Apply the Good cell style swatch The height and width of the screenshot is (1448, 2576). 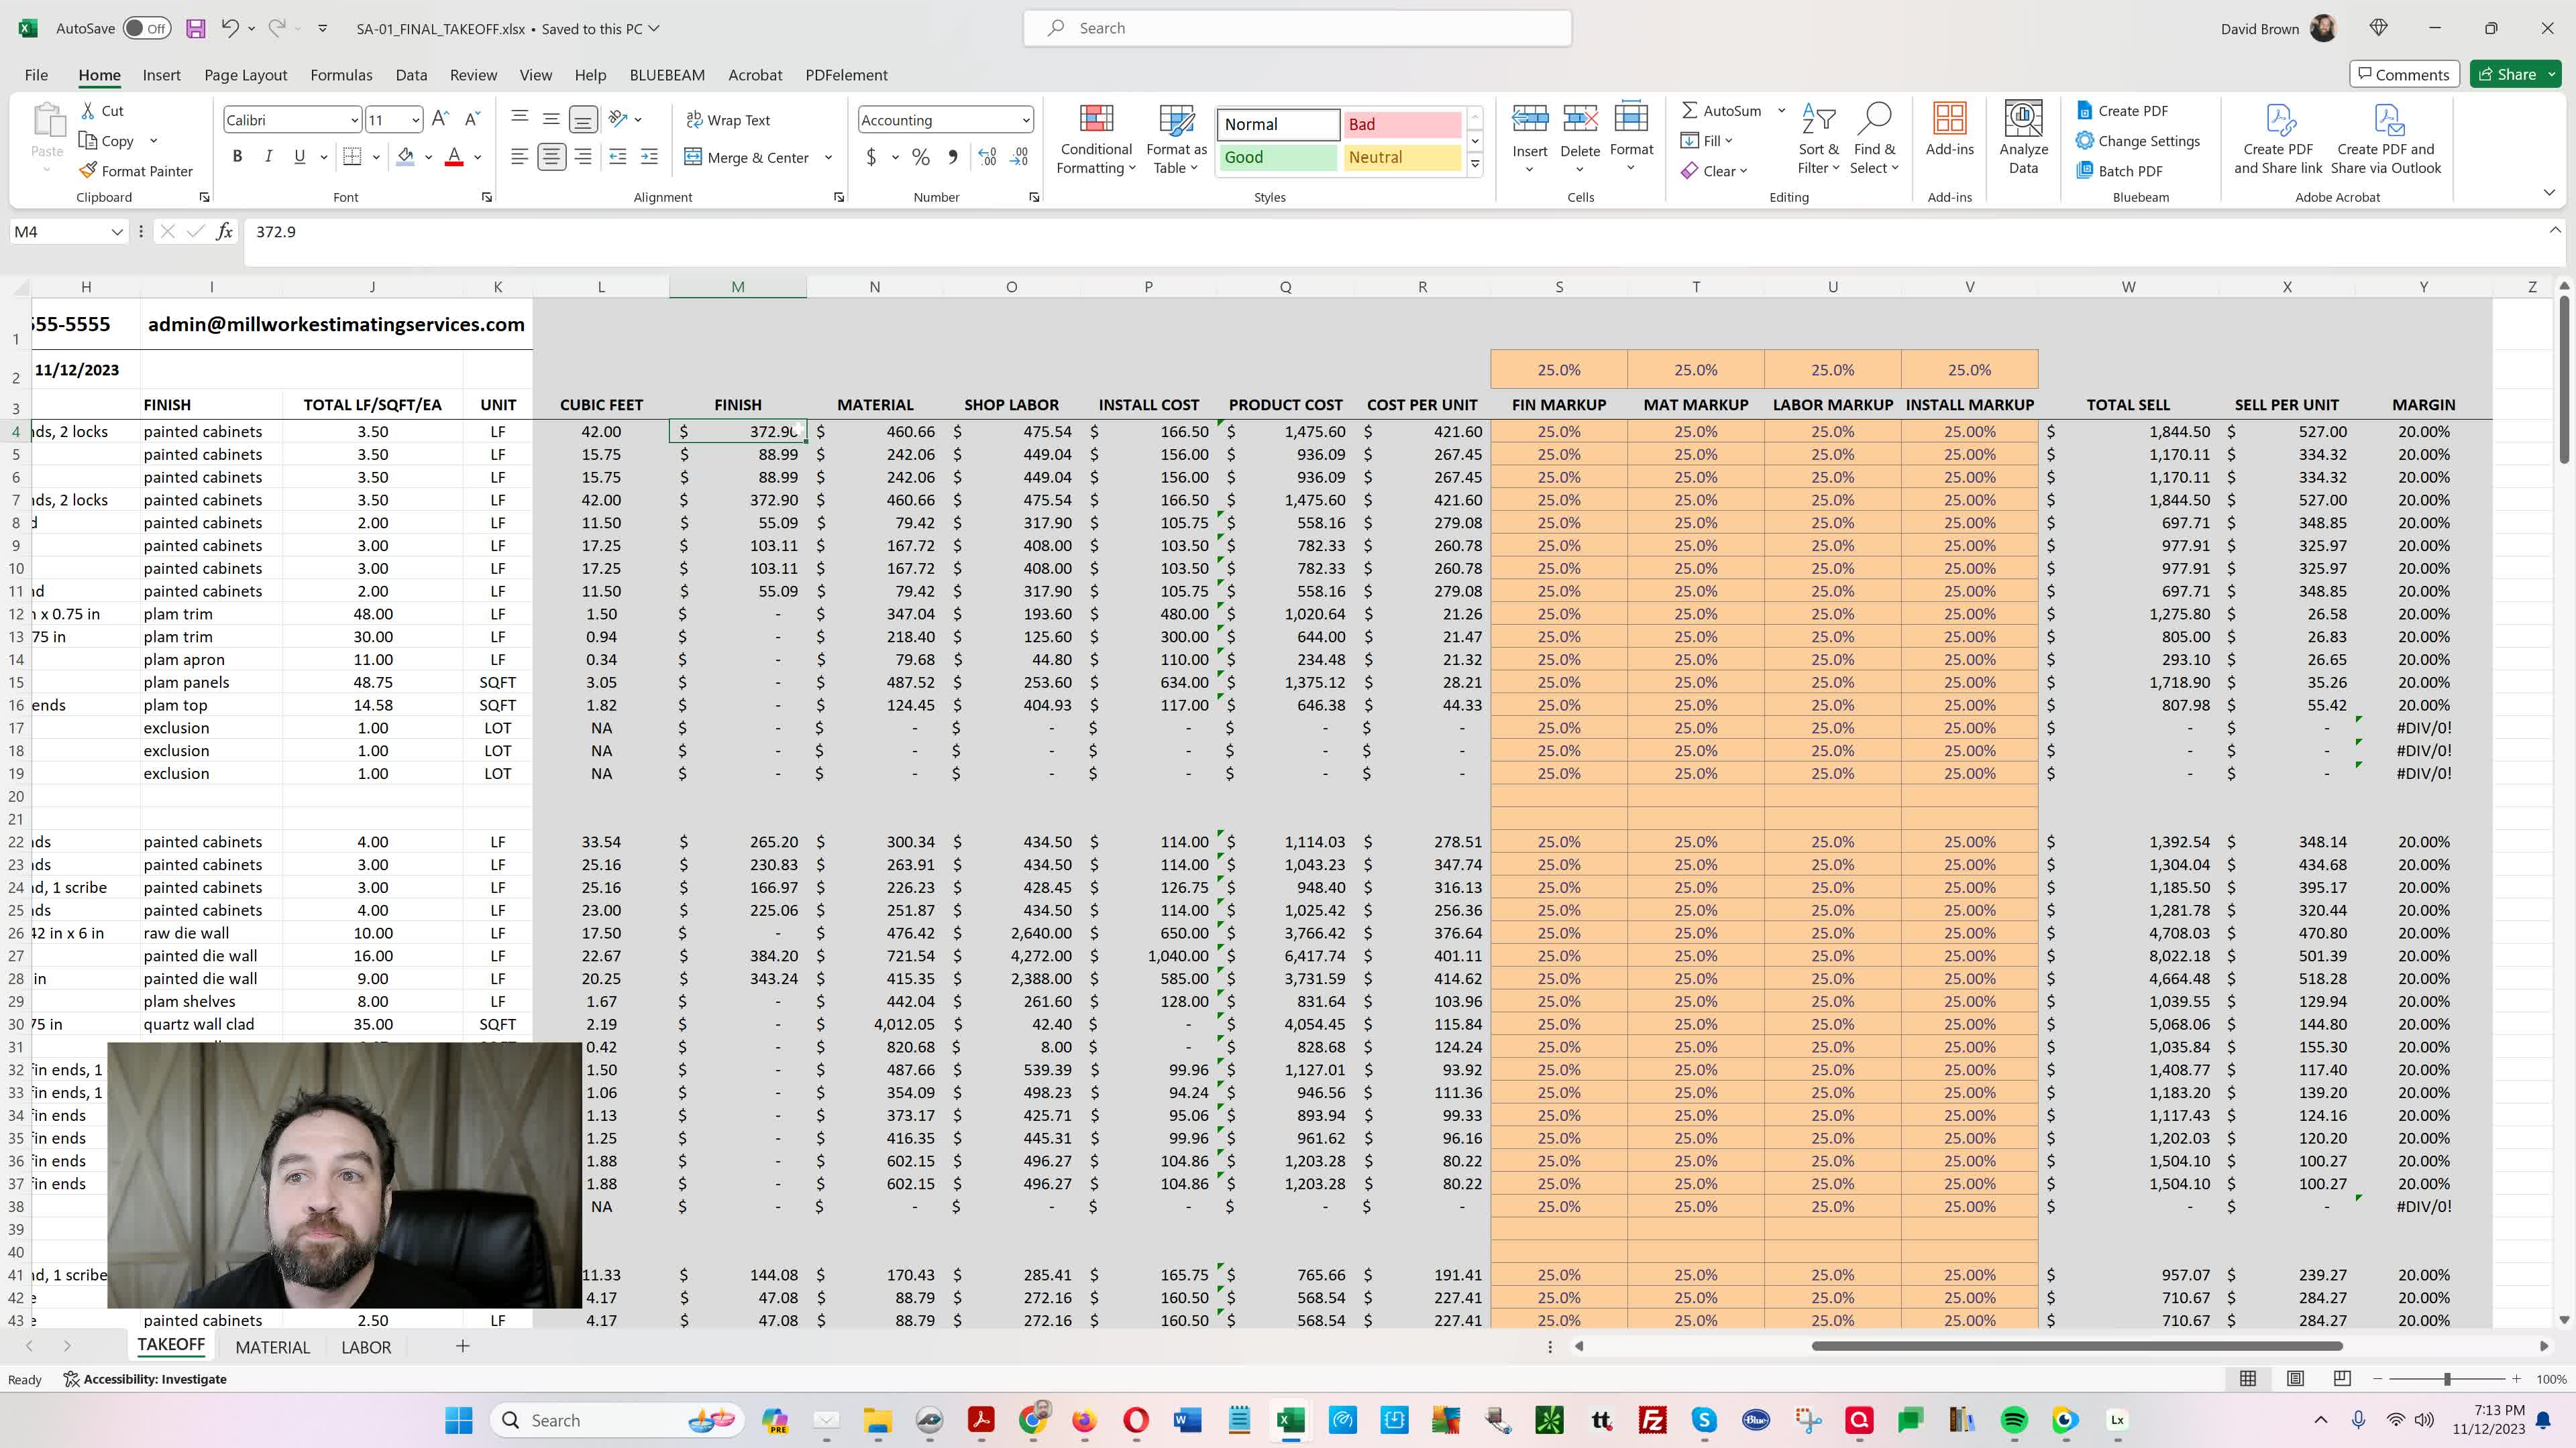[x=1277, y=157]
